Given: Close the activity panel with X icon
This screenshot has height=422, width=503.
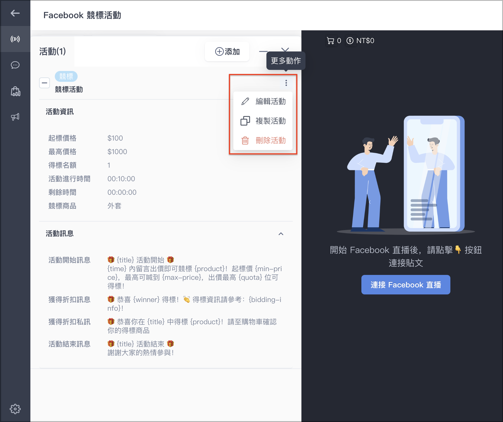Looking at the screenshot, I should [x=285, y=50].
